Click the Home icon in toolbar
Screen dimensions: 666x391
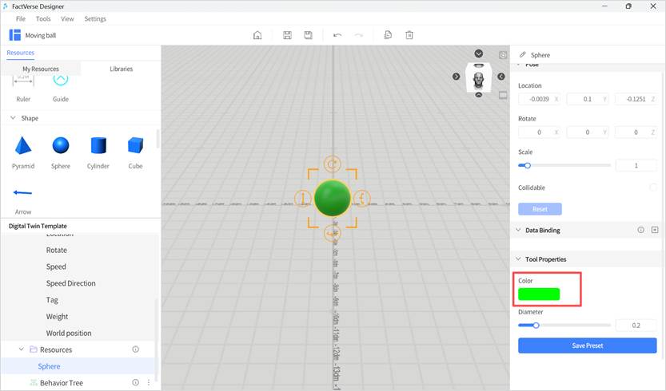tap(257, 35)
